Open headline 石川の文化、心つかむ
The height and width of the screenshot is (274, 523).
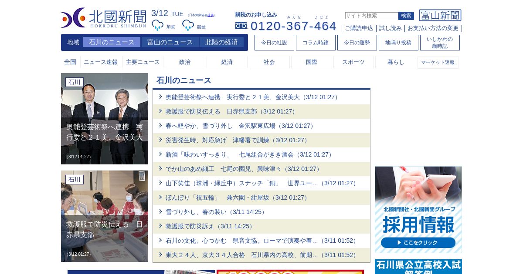point(261,241)
